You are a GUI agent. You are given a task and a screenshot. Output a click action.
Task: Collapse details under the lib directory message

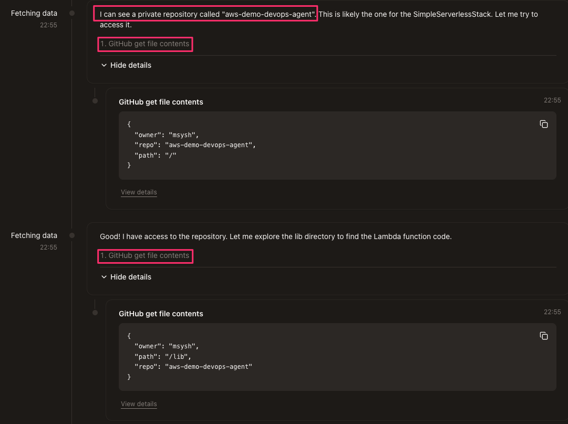click(x=126, y=277)
